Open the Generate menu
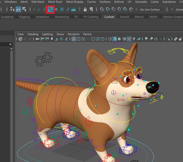Image resolution: width=183 pixels, height=162 pixels. pos(141,2)
